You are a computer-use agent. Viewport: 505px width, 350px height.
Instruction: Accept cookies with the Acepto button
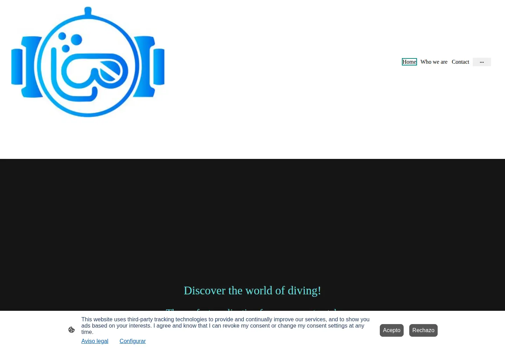(x=392, y=330)
